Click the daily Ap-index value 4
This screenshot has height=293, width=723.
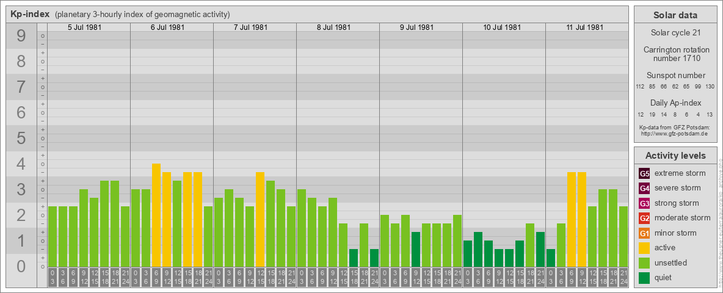pyautogui.click(x=698, y=114)
